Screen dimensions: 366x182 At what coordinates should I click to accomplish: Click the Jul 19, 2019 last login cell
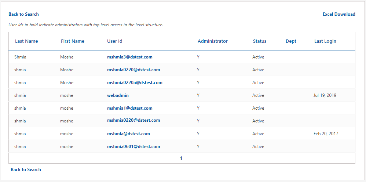pos(325,95)
